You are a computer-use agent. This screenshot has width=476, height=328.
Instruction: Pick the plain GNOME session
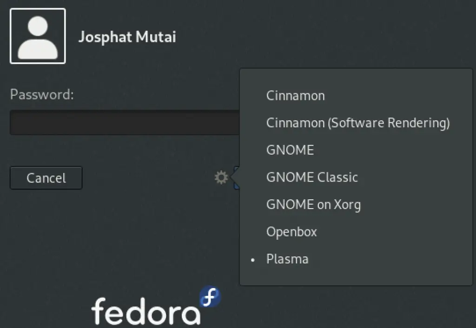pos(290,150)
